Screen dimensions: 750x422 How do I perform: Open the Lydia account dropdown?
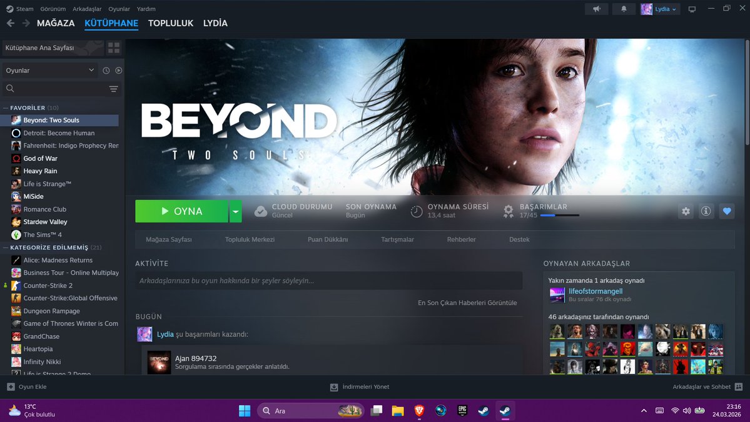(660, 9)
